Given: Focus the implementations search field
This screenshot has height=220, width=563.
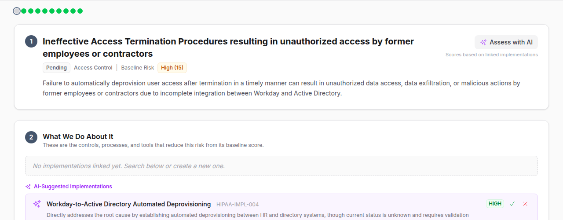Looking at the screenshot, I should [x=281, y=166].
